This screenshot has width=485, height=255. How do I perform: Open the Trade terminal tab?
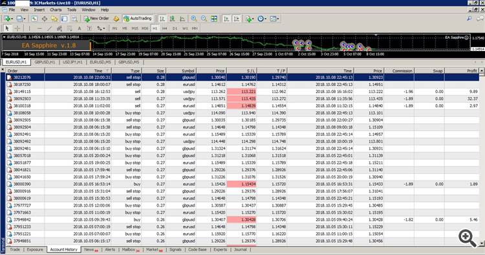[x=14, y=249]
